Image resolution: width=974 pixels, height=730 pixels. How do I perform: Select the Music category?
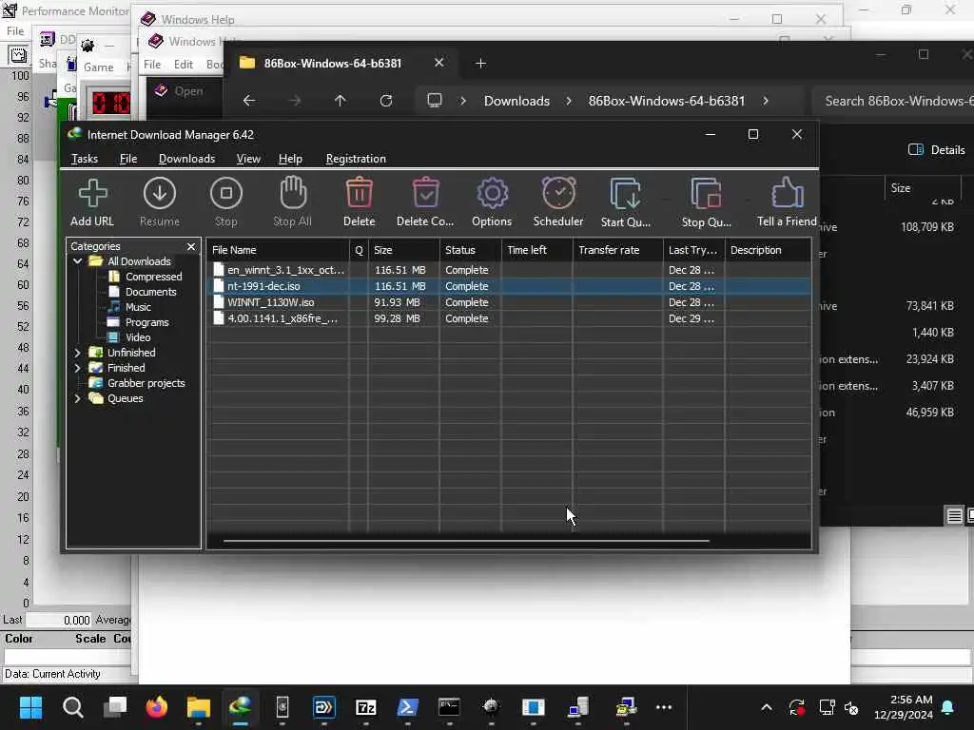138,307
